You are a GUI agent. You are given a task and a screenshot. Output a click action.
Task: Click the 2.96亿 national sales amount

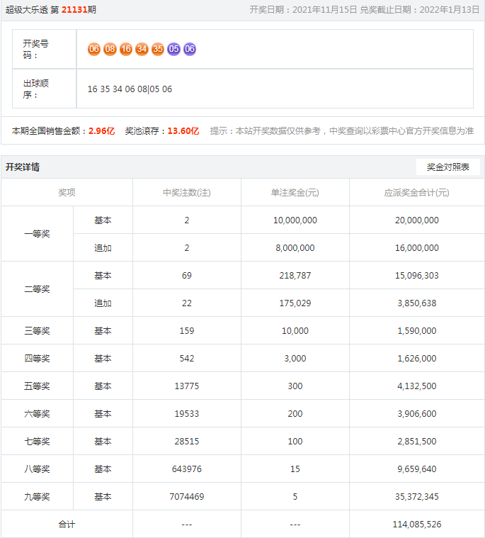pyautogui.click(x=101, y=131)
